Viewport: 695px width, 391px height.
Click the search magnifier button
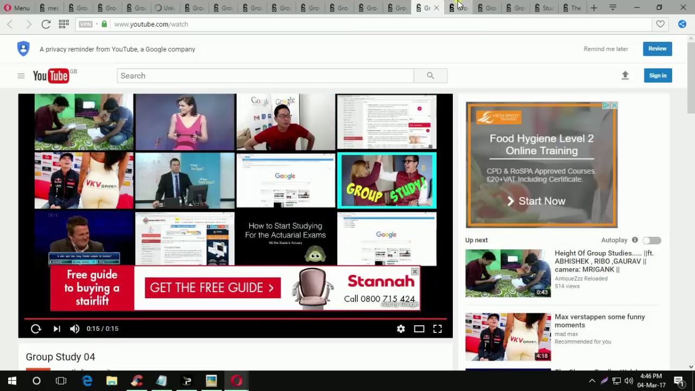coord(430,75)
